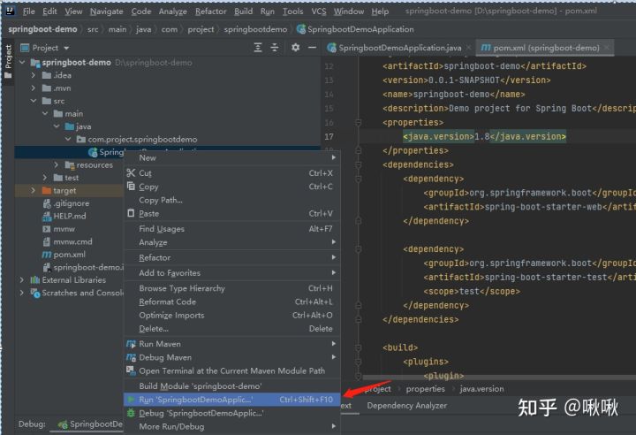Collapse the src folder
The width and height of the screenshot is (636, 435).
tap(34, 101)
